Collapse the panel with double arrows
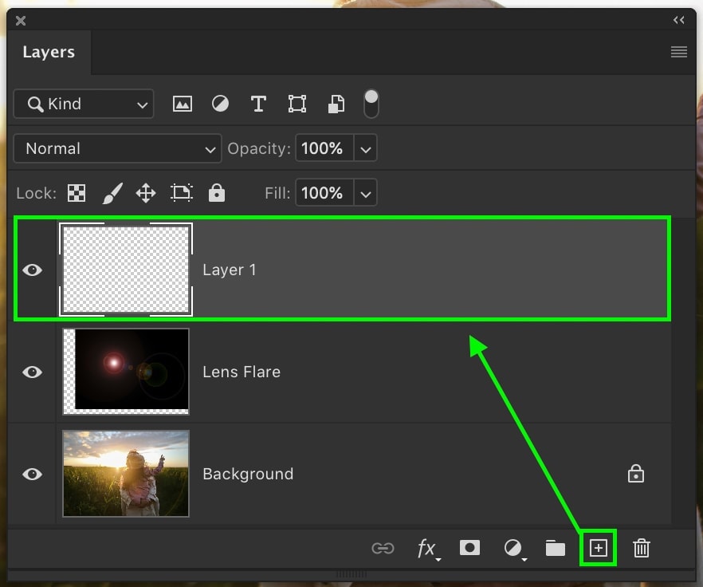703x587 pixels. point(679,20)
